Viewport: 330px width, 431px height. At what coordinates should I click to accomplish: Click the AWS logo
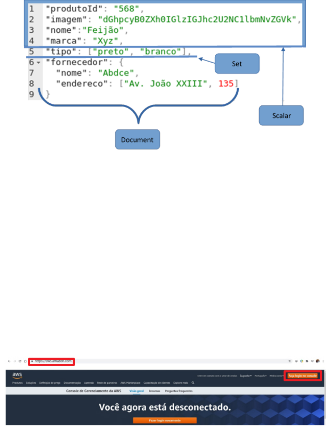point(17,375)
